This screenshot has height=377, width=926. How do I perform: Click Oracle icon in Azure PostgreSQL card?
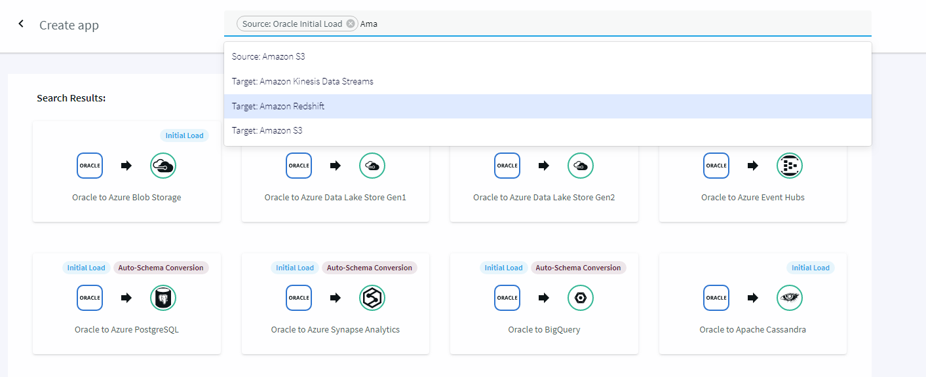pos(90,298)
